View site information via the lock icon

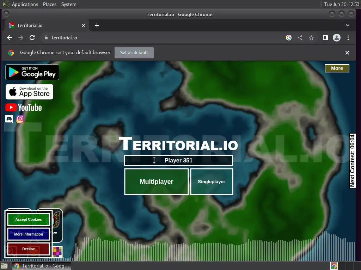click(46, 38)
